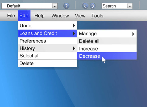This screenshot has width=147, height=107.
Task: Expand the Manage submenu arrow
Action: coord(134,34)
